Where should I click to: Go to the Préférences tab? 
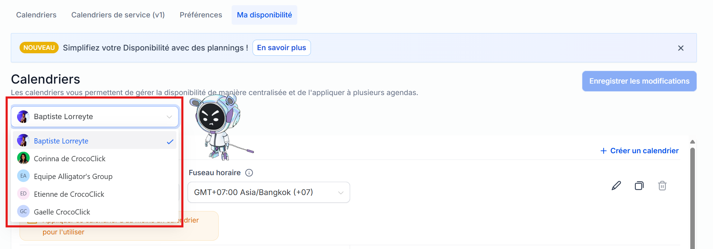[x=201, y=15]
